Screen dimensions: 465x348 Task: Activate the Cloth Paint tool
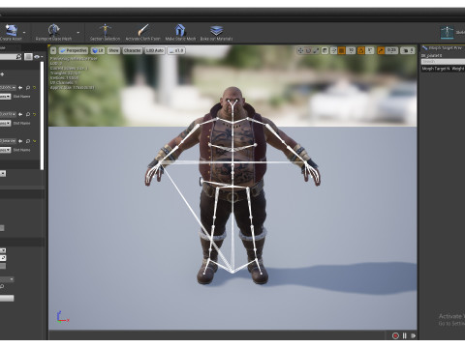point(143,30)
